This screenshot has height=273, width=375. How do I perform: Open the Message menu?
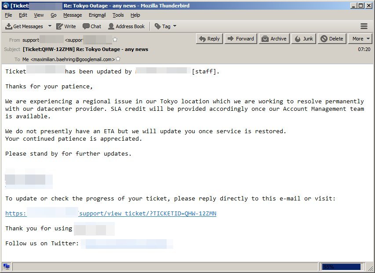click(x=73, y=15)
